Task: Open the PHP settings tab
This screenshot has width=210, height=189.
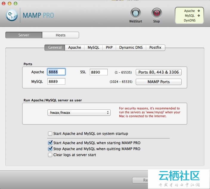Action: point(109,48)
